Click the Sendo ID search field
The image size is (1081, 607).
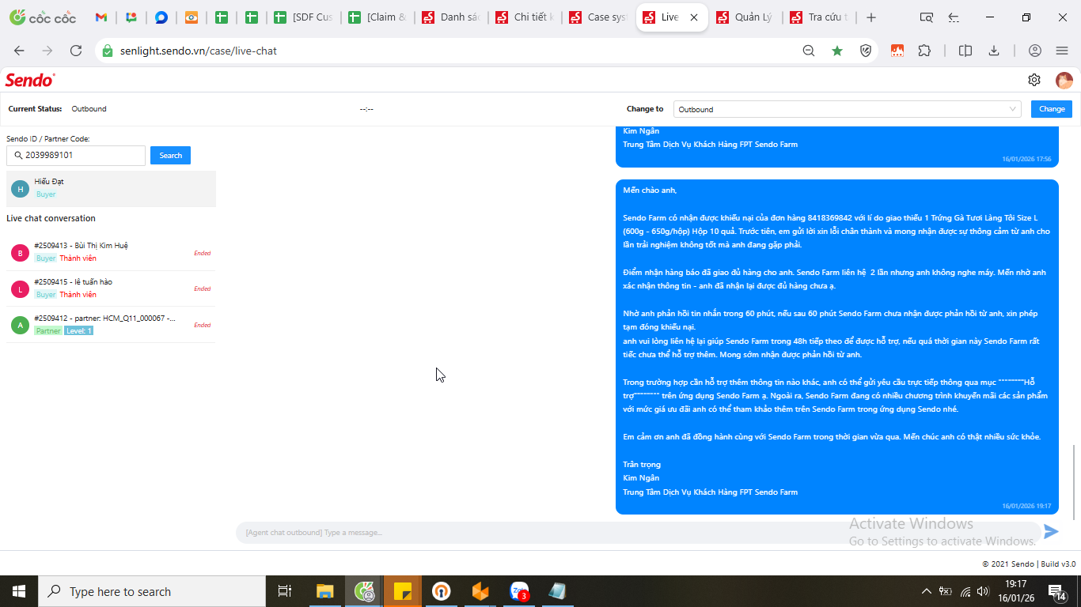click(76, 156)
